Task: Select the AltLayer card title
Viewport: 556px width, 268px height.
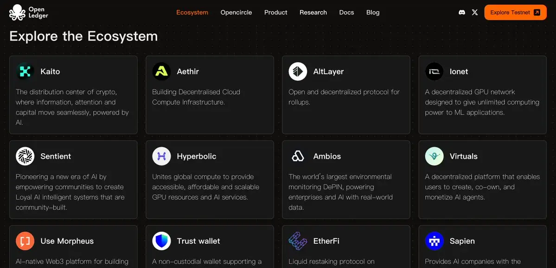Action: [x=328, y=71]
